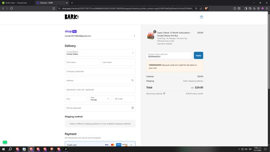Close the Checkout - BARK tab

[x=67, y=3]
